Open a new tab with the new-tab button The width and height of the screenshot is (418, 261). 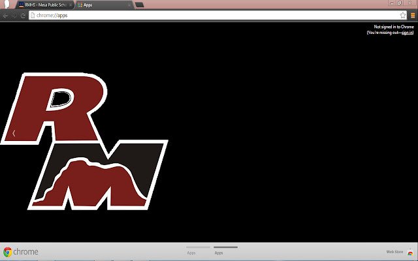(139, 5)
